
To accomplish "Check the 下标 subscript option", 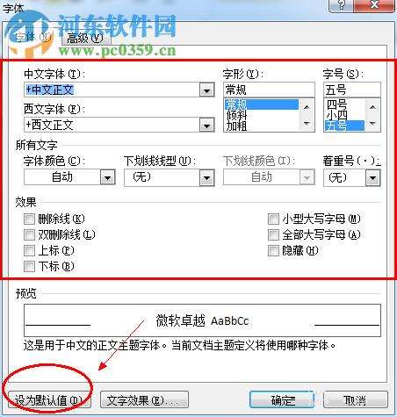I will [x=29, y=266].
